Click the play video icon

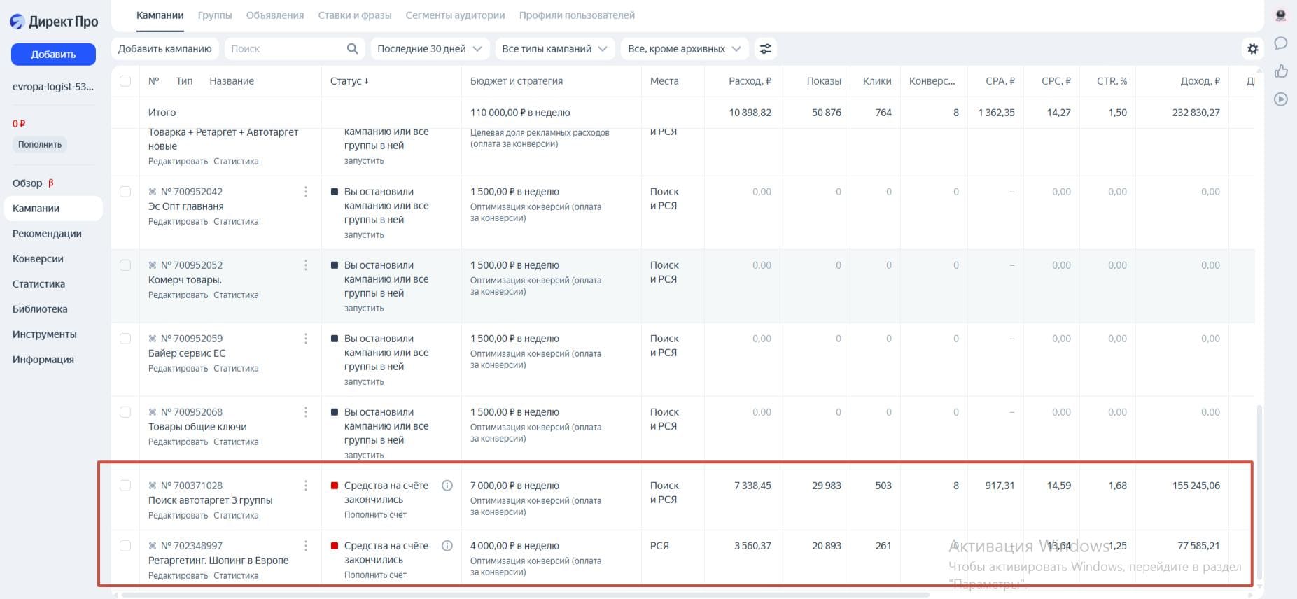tap(1281, 99)
